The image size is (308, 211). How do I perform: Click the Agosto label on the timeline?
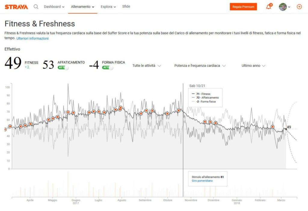pos(122,200)
